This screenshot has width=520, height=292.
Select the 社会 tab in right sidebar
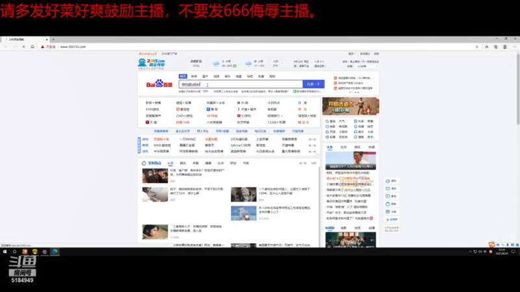point(344,147)
